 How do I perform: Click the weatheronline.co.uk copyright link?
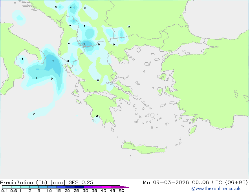pyautogui.click(x=216, y=188)
